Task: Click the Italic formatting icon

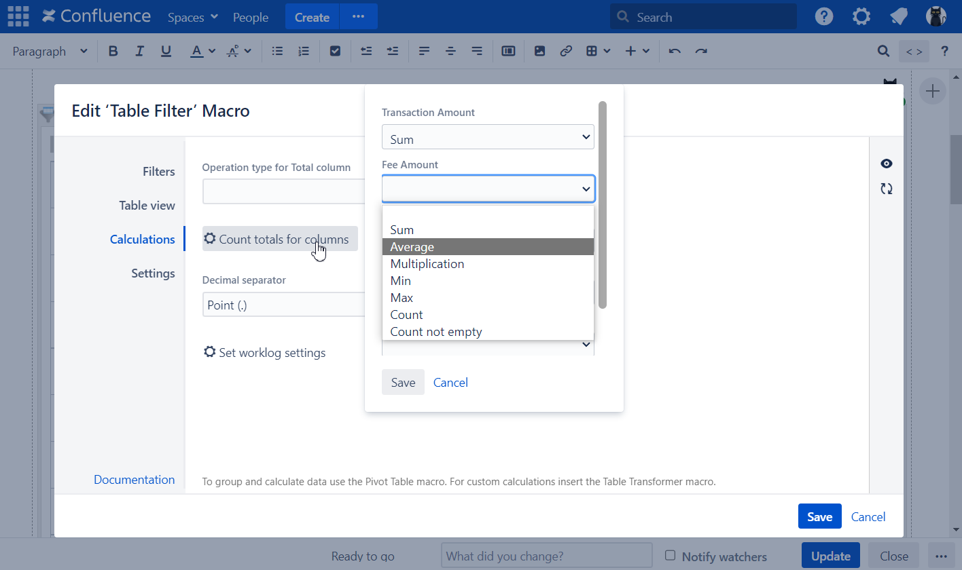Action: pos(140,51)
